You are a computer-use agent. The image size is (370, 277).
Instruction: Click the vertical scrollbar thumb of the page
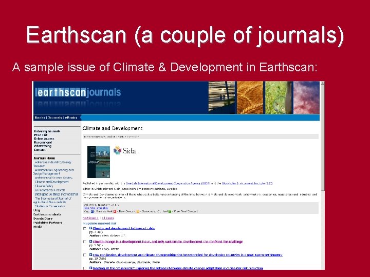tap(323, 138)
